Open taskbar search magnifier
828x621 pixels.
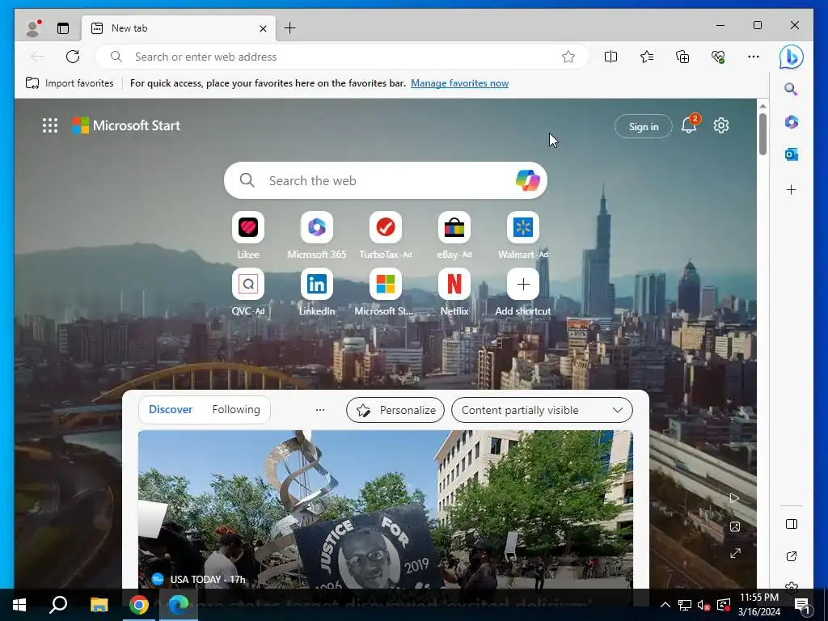tap(58, 605)
